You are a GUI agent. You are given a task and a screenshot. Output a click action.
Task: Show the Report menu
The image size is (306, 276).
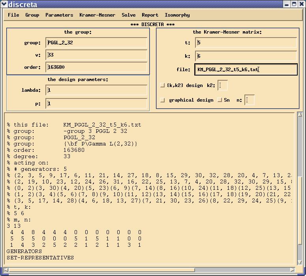pyautogui.click(x=150, y=15)
